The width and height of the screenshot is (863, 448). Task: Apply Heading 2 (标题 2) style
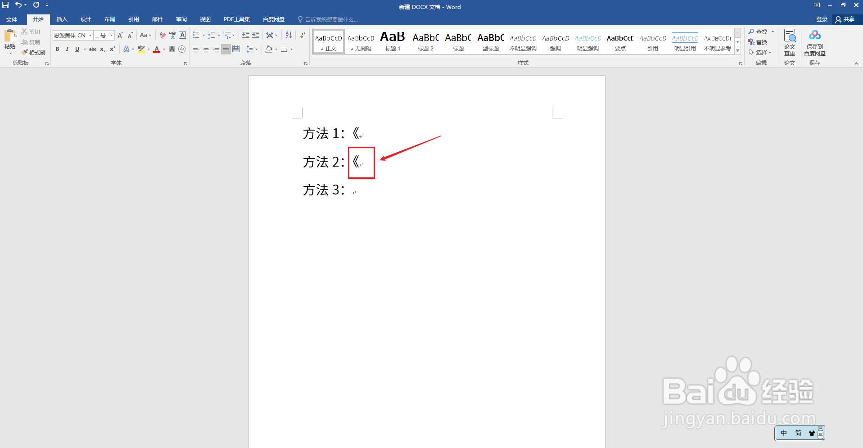pyautogui.click(x=425, y=41)
